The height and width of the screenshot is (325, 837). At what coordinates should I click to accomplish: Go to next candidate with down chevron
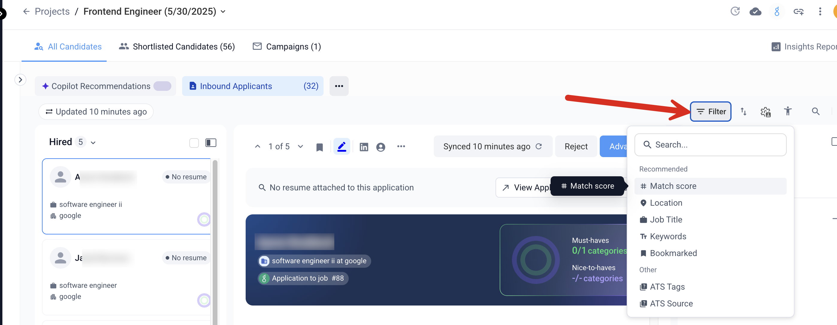[300, 146]
